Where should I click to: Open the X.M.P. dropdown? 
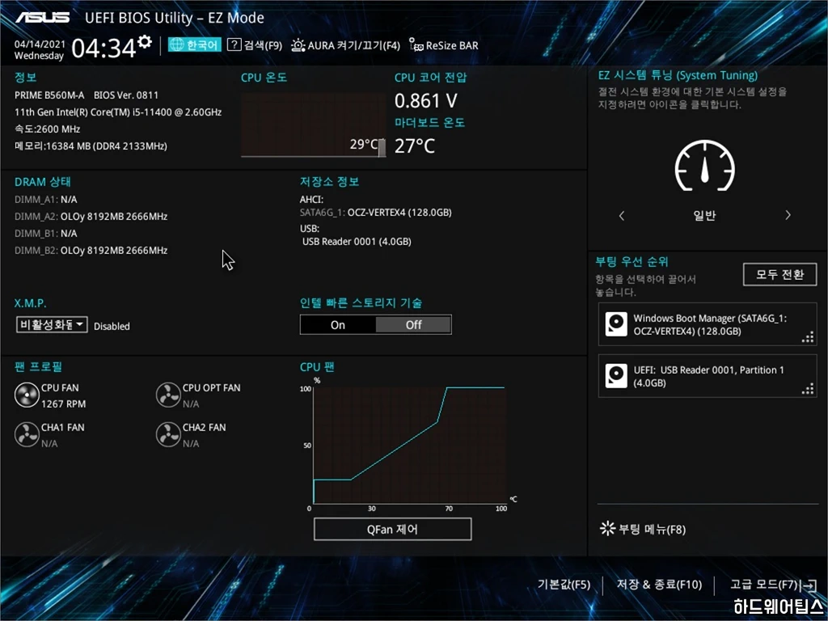point(51,324)
